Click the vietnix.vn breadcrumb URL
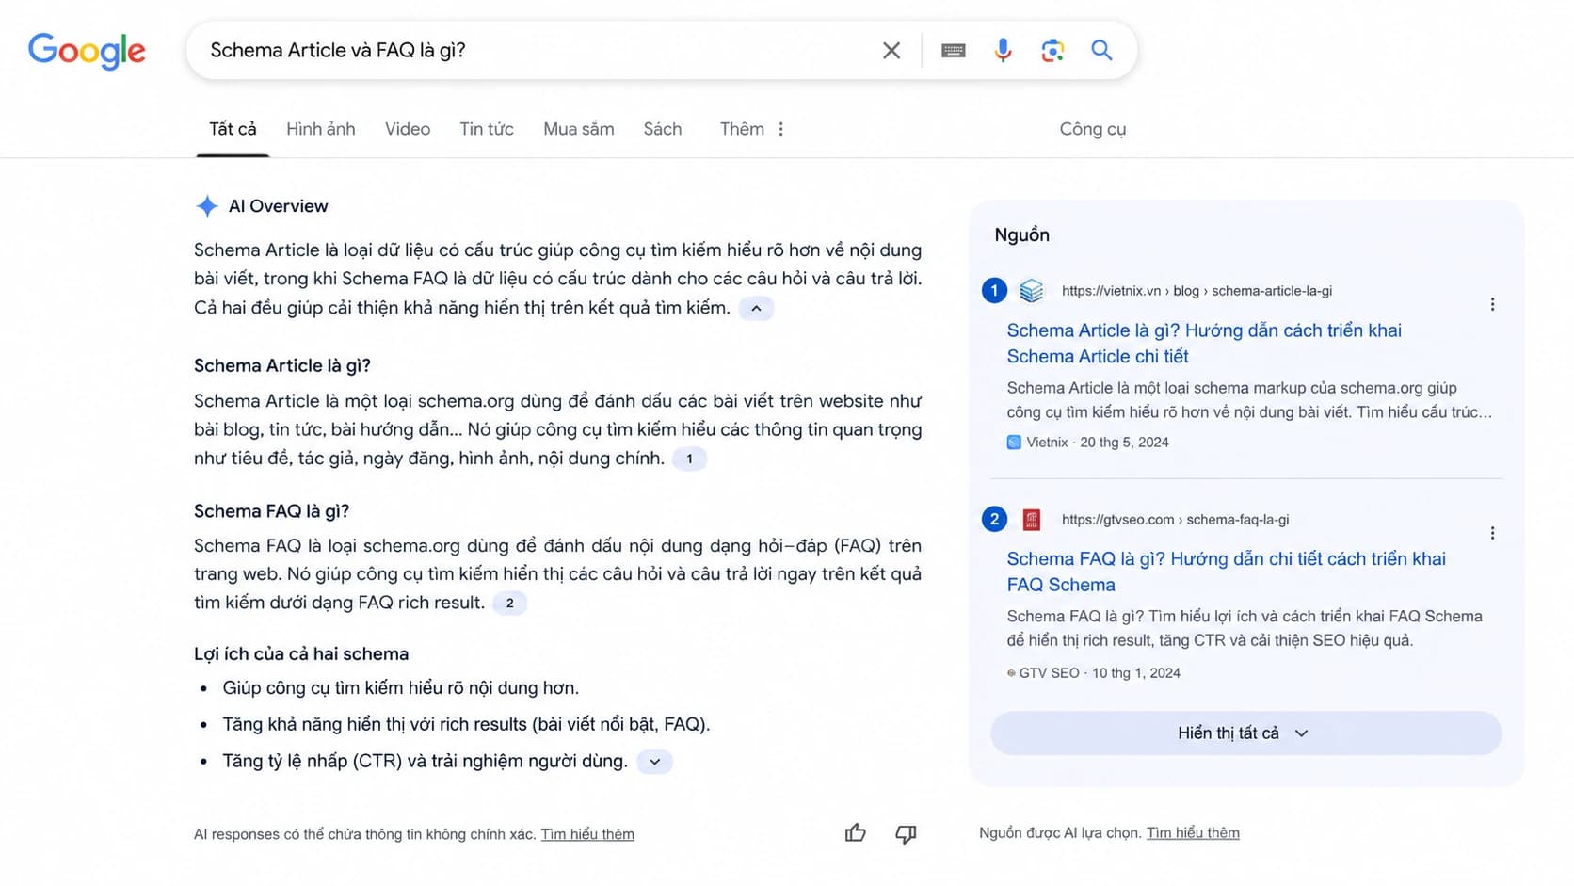Viewport: 1574px width, 886px height. (1197, 291)
